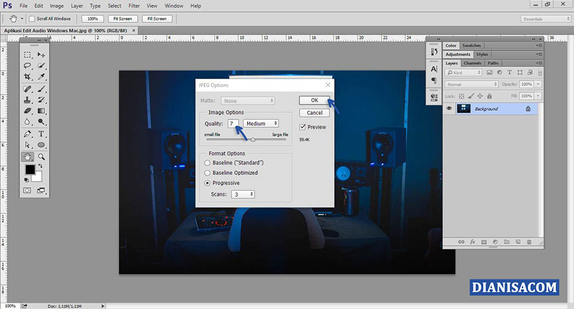Toggle the layer filtering switch
Viewport: 574px width, 309px height.
pos(540,72)
